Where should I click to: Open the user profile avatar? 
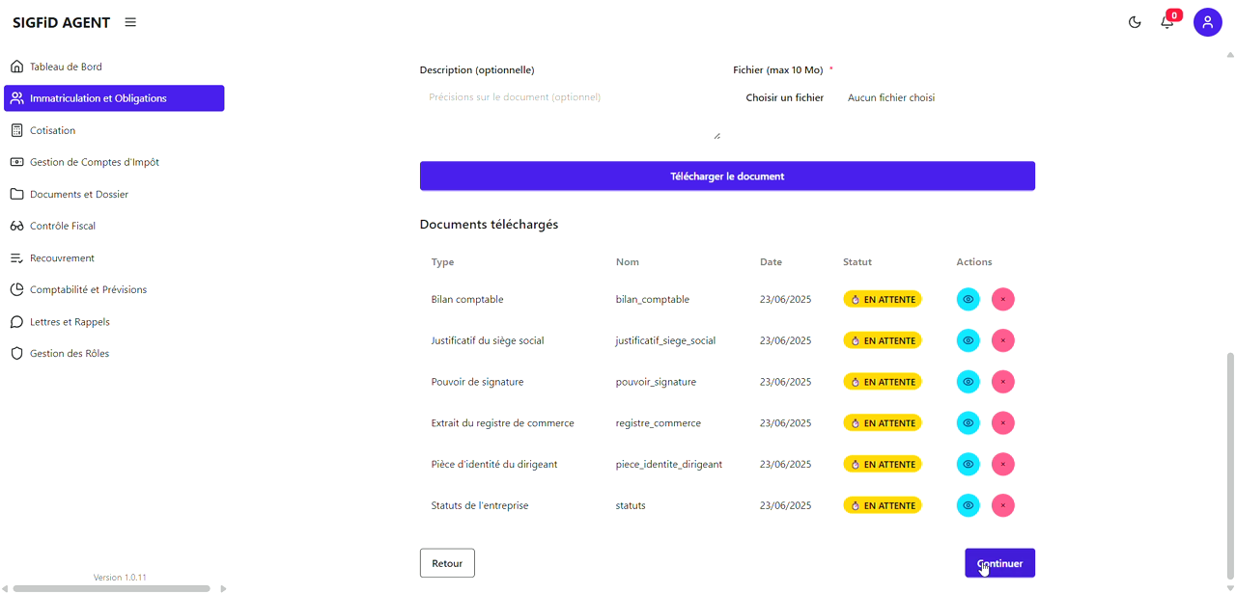(1207, 22)
